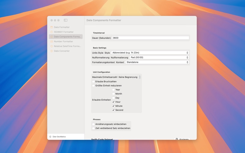Click the Date Formatter calendar icon
Screen dimensions: 245x153
tap(51, 27)
